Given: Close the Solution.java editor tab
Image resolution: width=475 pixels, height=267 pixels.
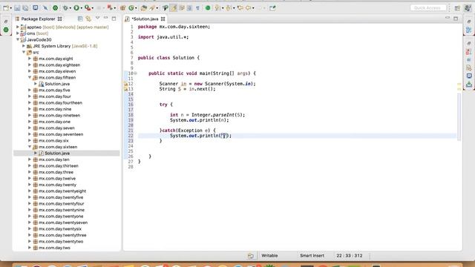Looking at the screenshot, I should [x=163, y=19].
